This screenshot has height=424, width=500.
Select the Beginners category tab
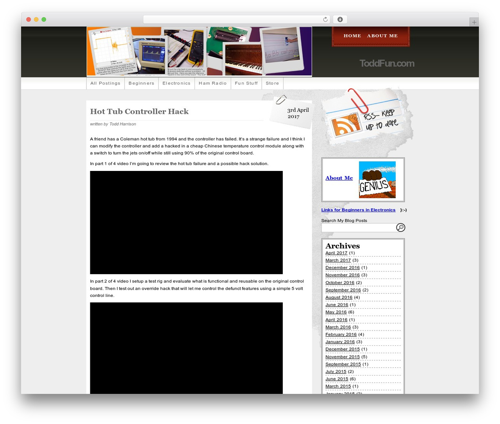coord(141,83)
